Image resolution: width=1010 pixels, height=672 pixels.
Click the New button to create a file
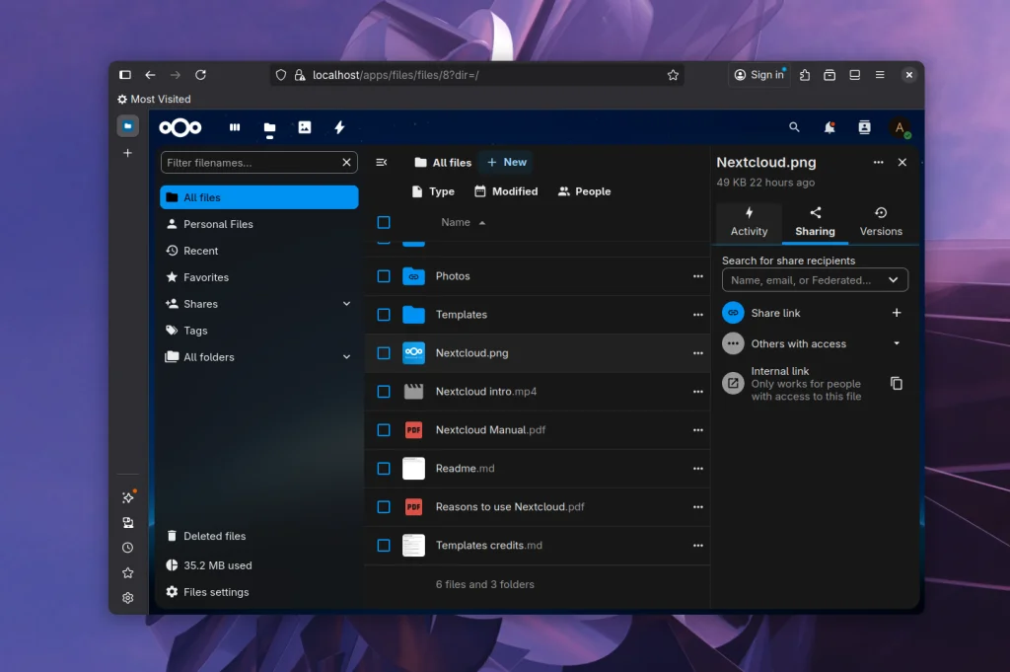coord(506,162)
